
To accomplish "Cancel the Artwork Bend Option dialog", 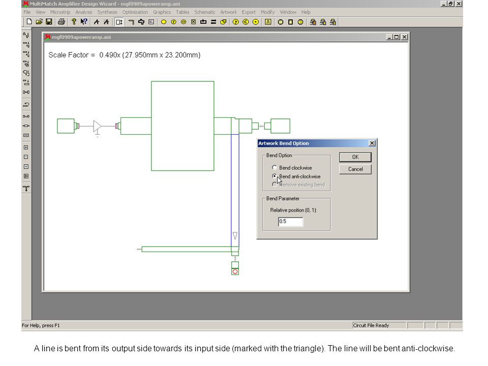I will pyautogui.click(x=355, y=169).
